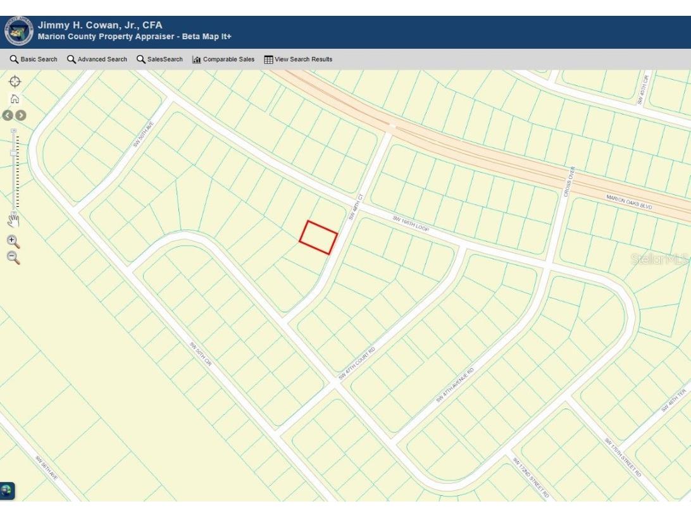The width and height of the screenshot is (691, 518).
Task: Click the zoom out magnifier icon
Action: pyautogui.click(x=13, y=257)
